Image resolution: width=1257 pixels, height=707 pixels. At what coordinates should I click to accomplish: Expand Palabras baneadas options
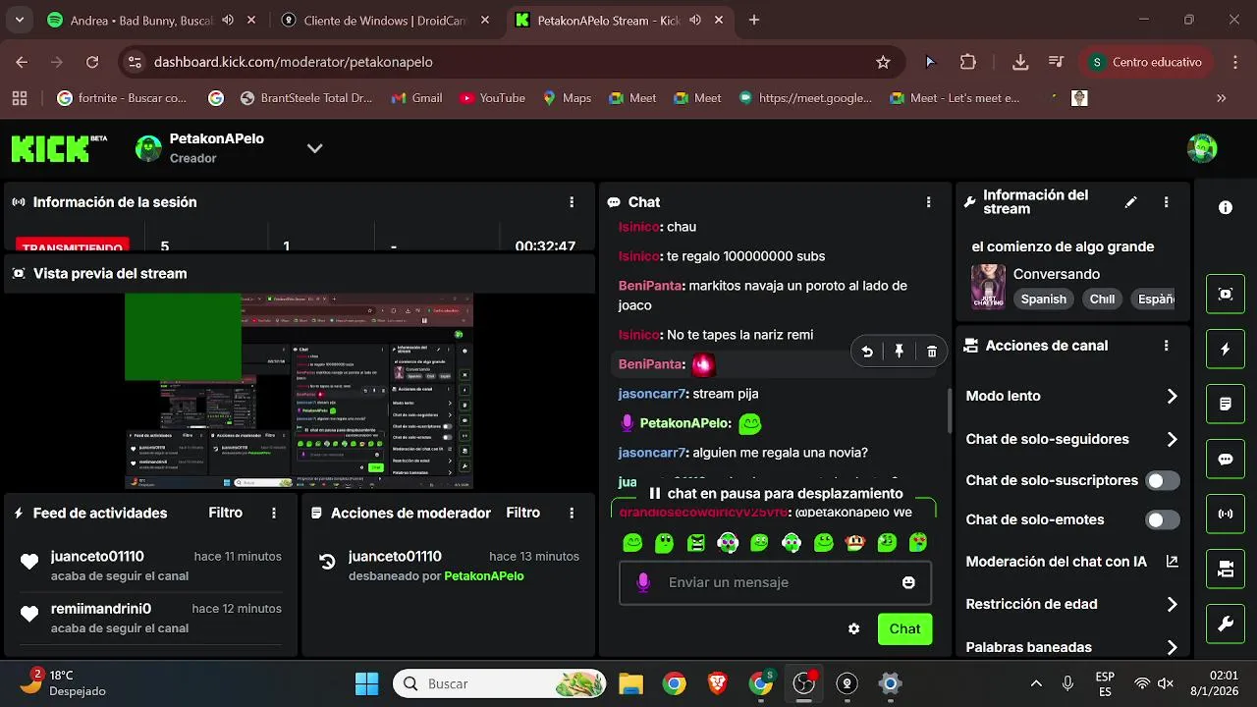(1172, 647)
